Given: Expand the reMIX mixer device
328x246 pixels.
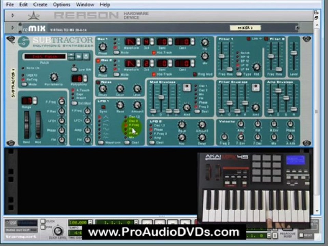Looking at the screenshot, I should point(13,27).
